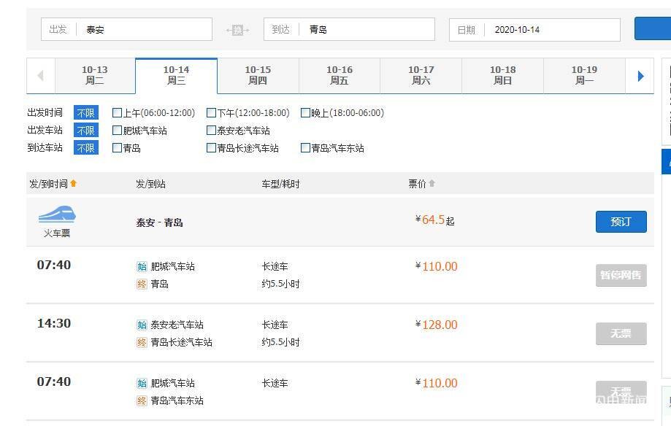The width and height of the screenshot is (671, 426).
Task: Click the swap departure and arrival icon
Action: click(237, 30)
